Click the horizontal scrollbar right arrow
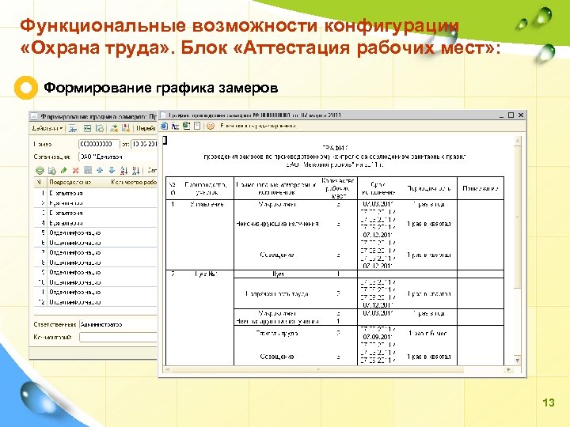The height and width of the screenshot is (427, 570). [x=508, y=369]
